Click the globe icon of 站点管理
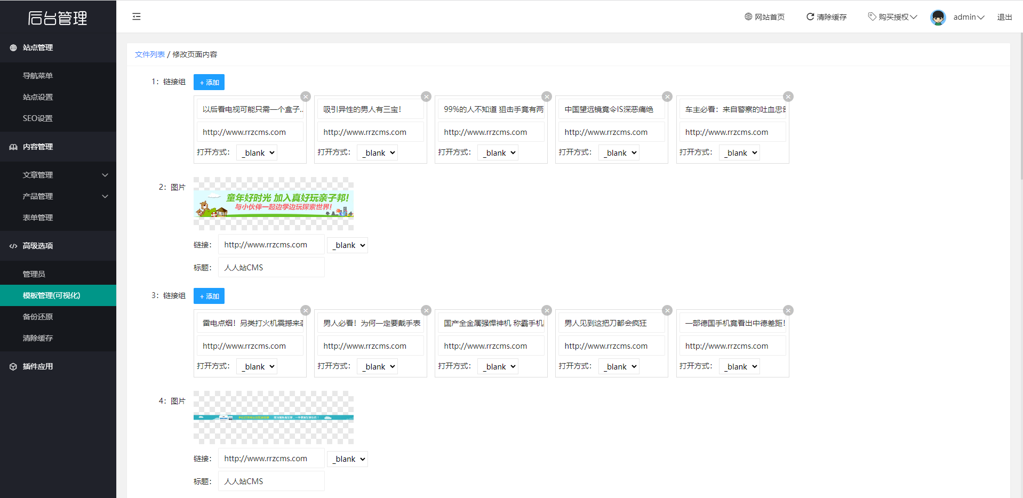The width and height of the screenshot is (1023, 498). (x=13, y=47)
